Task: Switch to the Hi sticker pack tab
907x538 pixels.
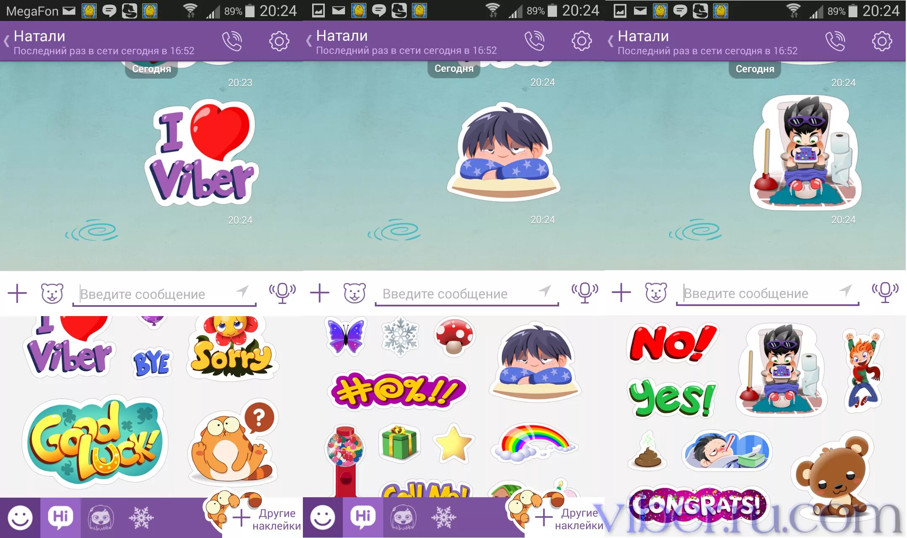Action: (x=61, y=517)
